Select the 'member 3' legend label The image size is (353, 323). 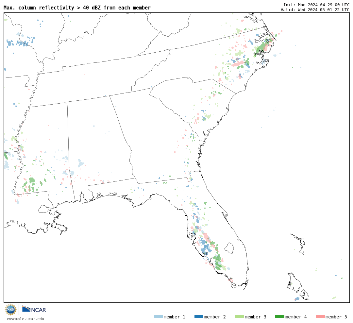point(256,317)
